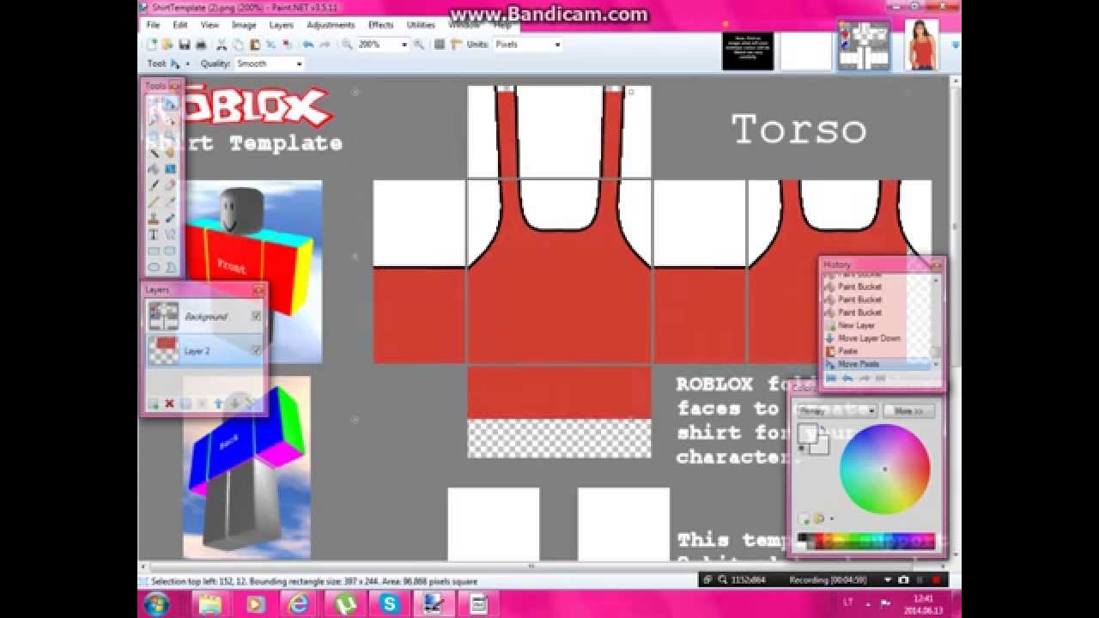Viewport: 1099px width, 618px height.
Task: Open the image list dropdown arrow at top right
Action: click(x=956, y=45)
